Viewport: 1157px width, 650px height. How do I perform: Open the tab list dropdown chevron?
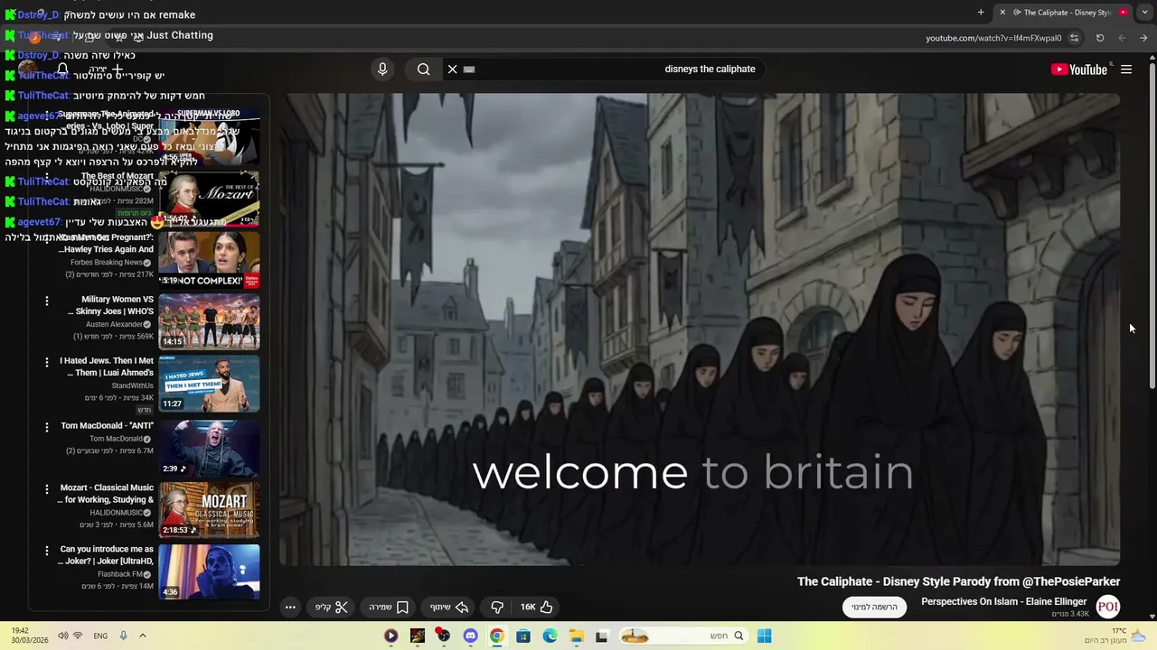click(1145, 13)
